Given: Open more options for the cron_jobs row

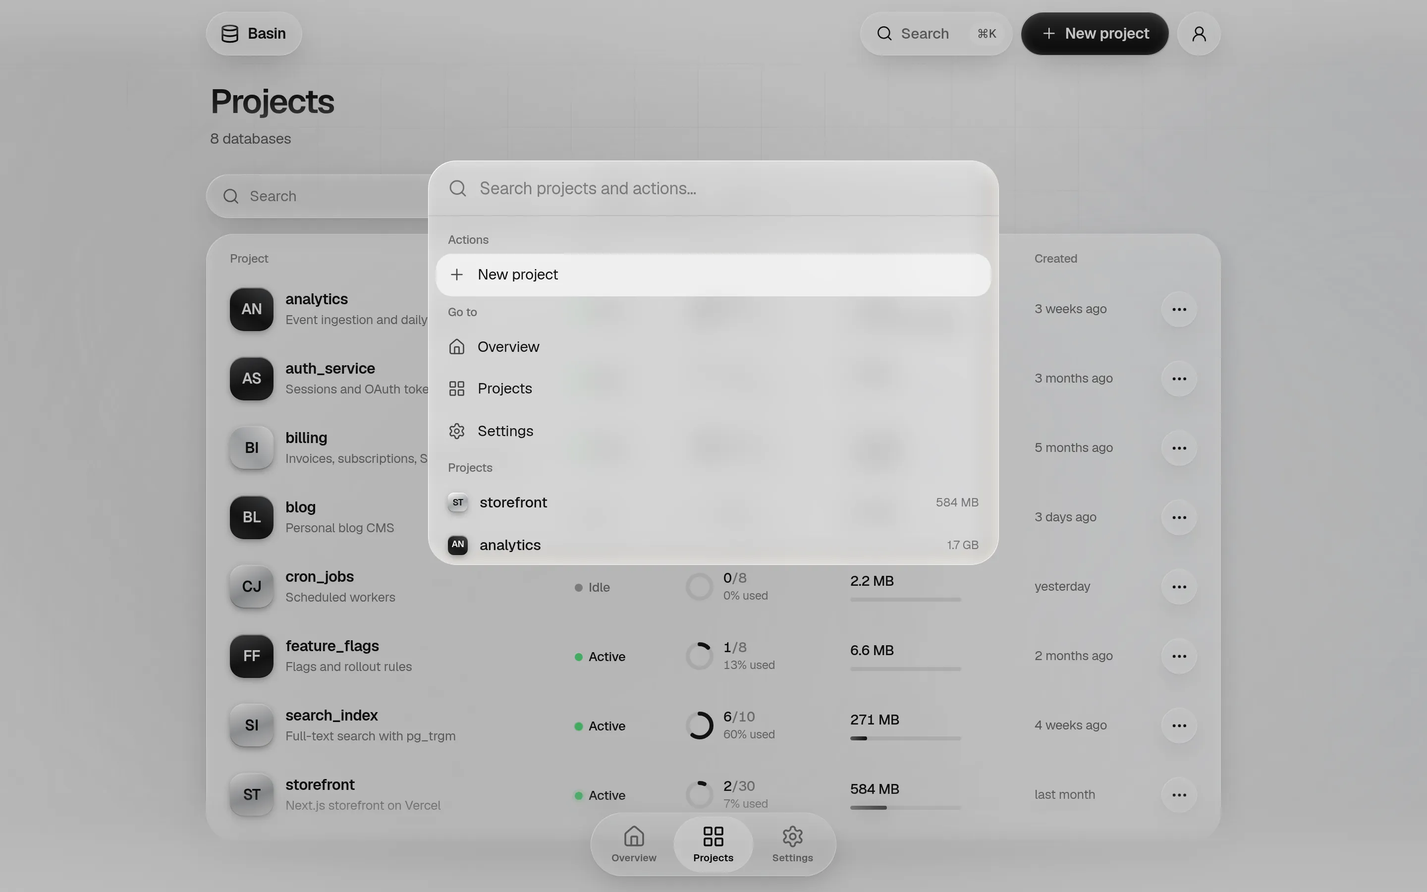Looking at the screenshot, I should 1179,587.
